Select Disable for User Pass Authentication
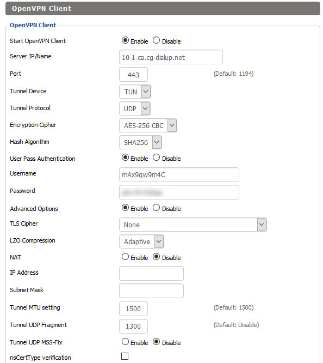The height and width of the screenshot is (363, 323). coord(156,158)
